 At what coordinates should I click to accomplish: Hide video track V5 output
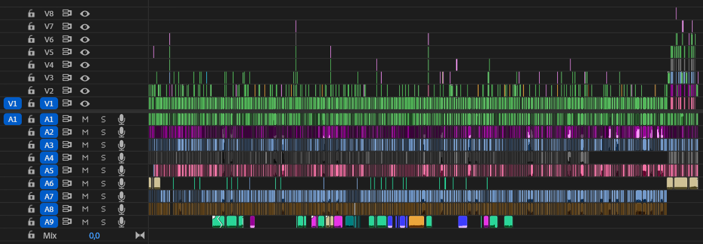point(85,52)
